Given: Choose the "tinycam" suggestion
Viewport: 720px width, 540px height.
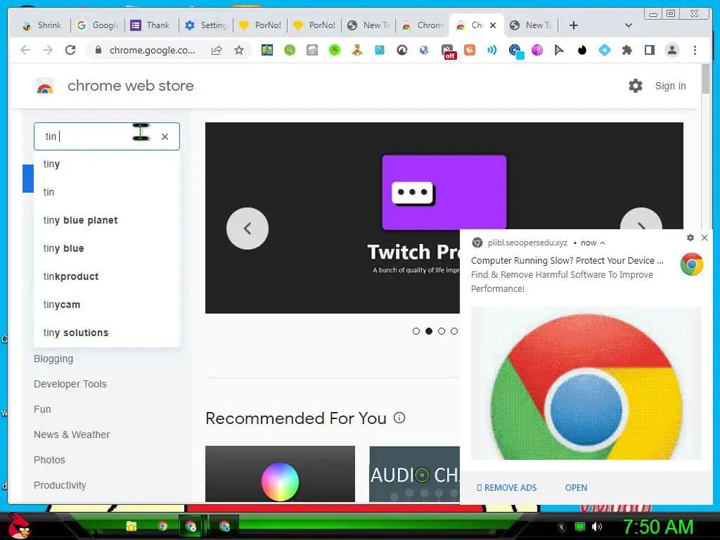Looking at the screenshot, I should (x=107, y=304).
